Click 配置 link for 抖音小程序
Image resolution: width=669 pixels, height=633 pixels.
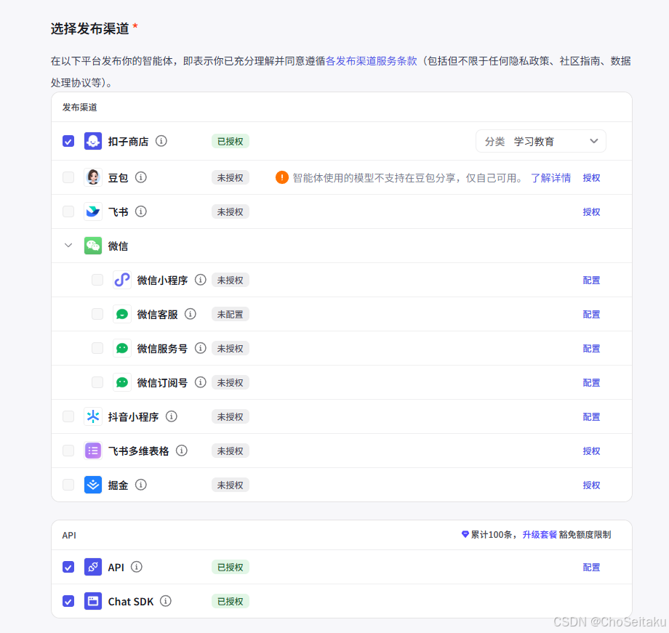[591, 416]
